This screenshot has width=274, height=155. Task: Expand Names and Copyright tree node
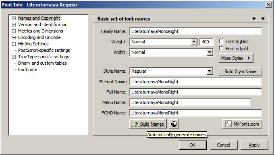[x=14, y=18]
